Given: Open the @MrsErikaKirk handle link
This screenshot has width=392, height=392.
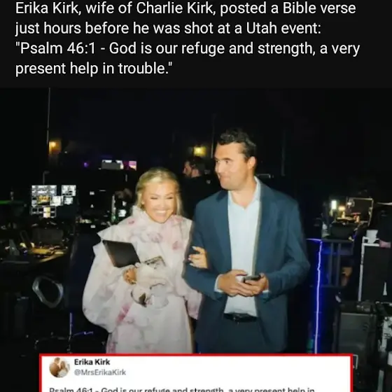Looking at the screenshot, I should pos(100,372).
